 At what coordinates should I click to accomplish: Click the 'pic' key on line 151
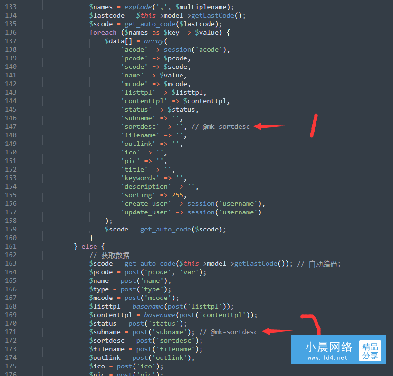click(131, 161)
